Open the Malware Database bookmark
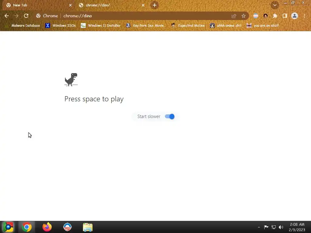This screenshot has height=233, width=311. (23, 25)
